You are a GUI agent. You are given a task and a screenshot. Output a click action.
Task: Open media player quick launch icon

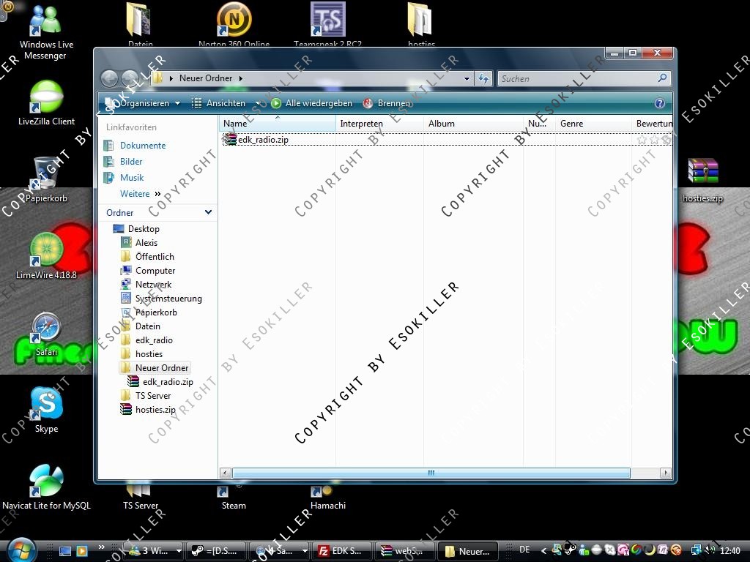pyautogui.click(x=82, y=551)
